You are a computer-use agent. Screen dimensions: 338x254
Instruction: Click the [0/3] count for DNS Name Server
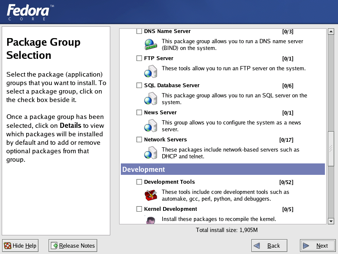tap(288, 31)
